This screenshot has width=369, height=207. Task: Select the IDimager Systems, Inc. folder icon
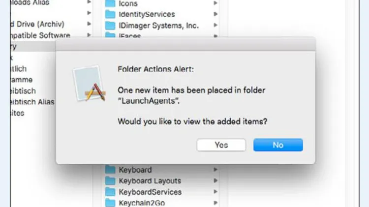110,26
